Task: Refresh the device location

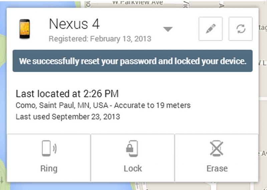Action: point(240,29)
